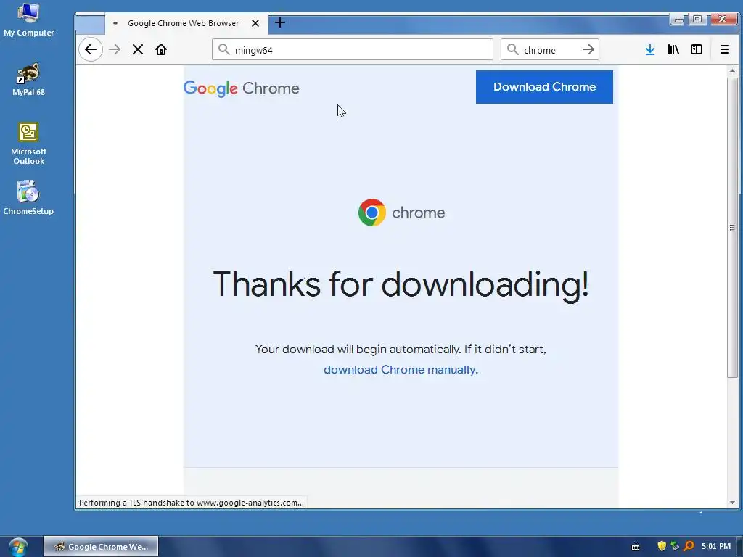Click the Google Chrome header logo
This screenshot has height=557, width=743.
click(x=241, y=88)
